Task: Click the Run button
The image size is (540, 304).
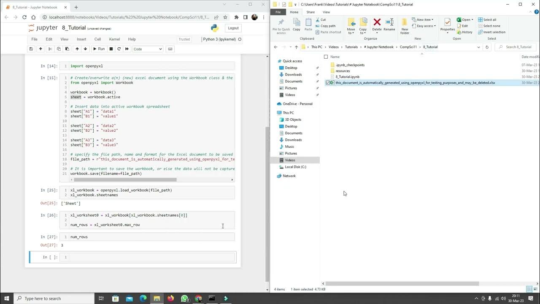Action: point(99,49)
